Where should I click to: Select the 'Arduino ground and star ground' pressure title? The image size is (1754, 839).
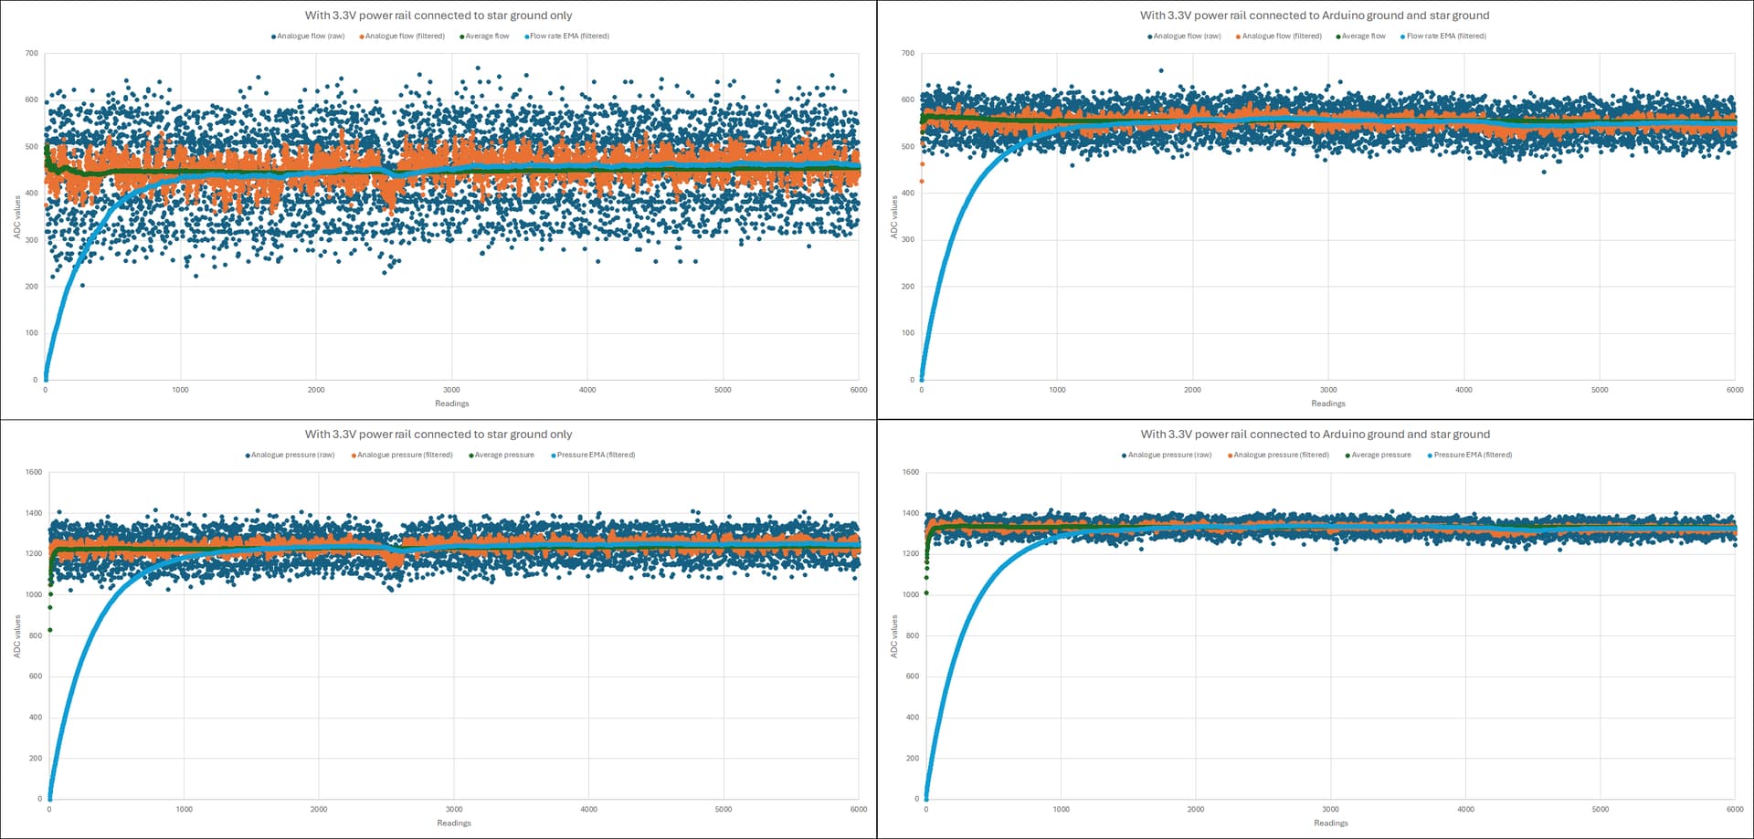point(1315,435)
